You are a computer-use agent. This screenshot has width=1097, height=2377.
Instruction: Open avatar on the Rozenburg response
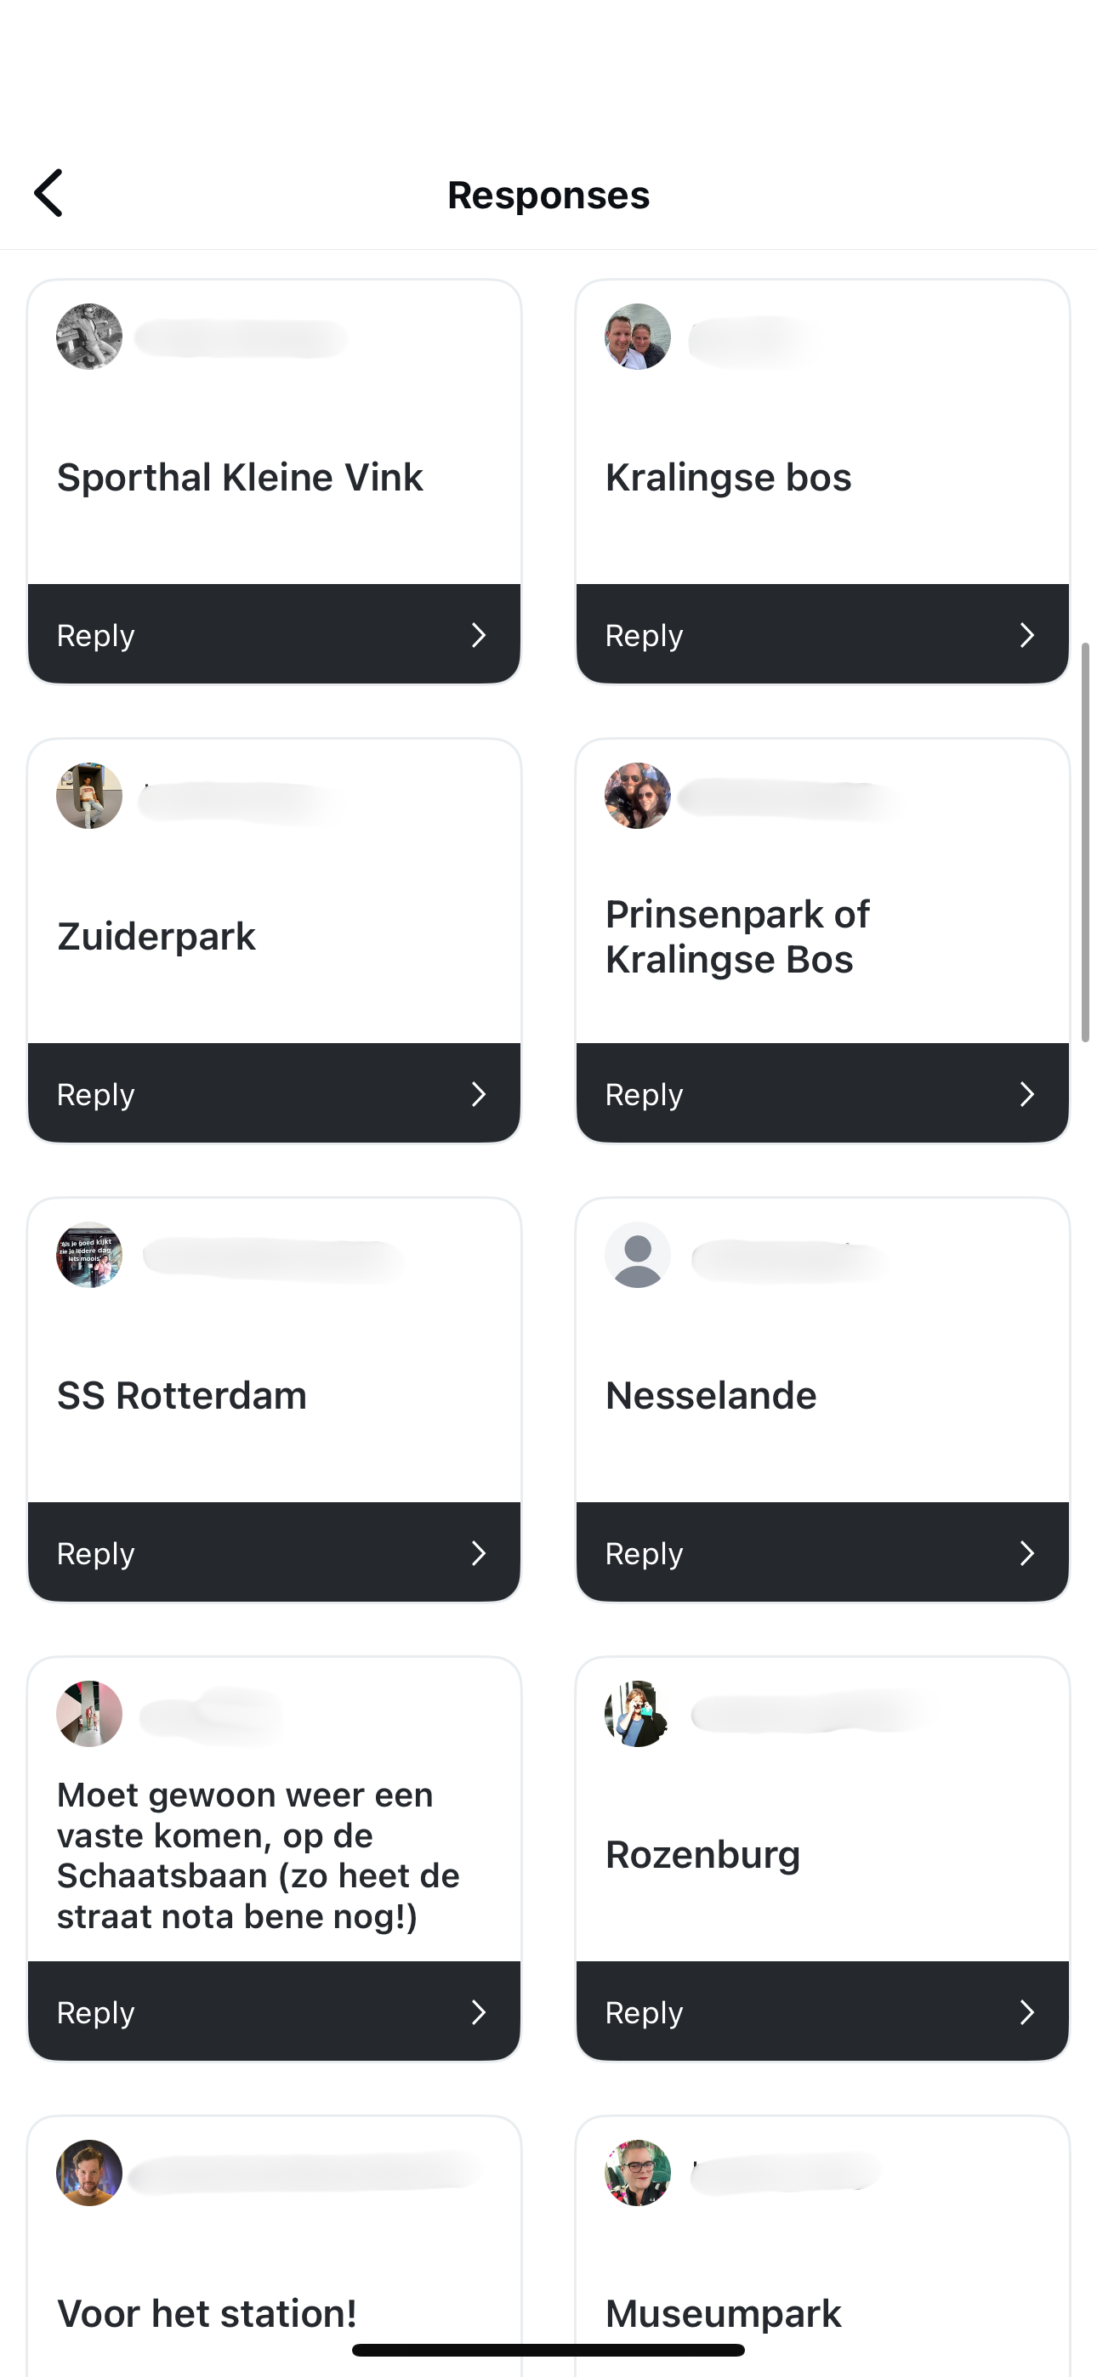click(638, 1714)
